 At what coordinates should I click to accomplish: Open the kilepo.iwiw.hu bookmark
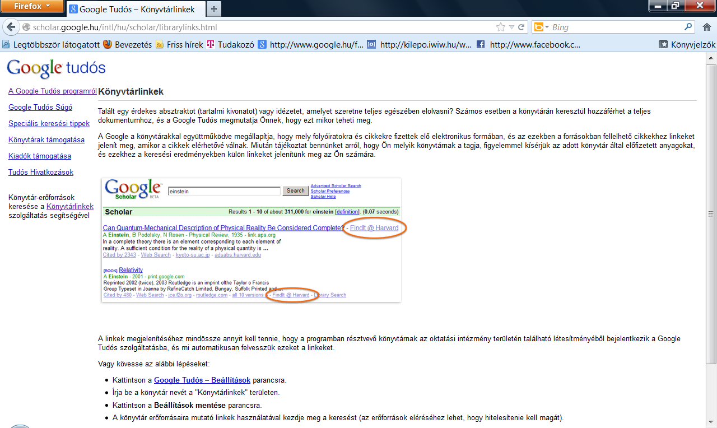[x=420, y=44]
